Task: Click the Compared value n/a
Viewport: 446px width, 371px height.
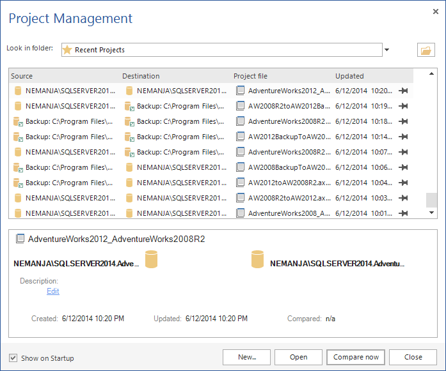Action: pos(330,319)
